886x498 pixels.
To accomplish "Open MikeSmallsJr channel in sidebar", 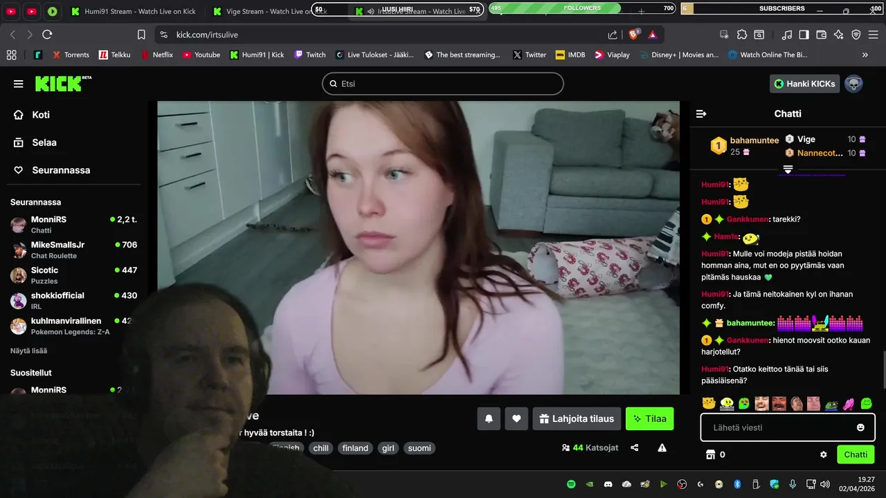I will tap(73, 250).
